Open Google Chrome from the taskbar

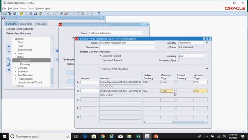[103, 136]
